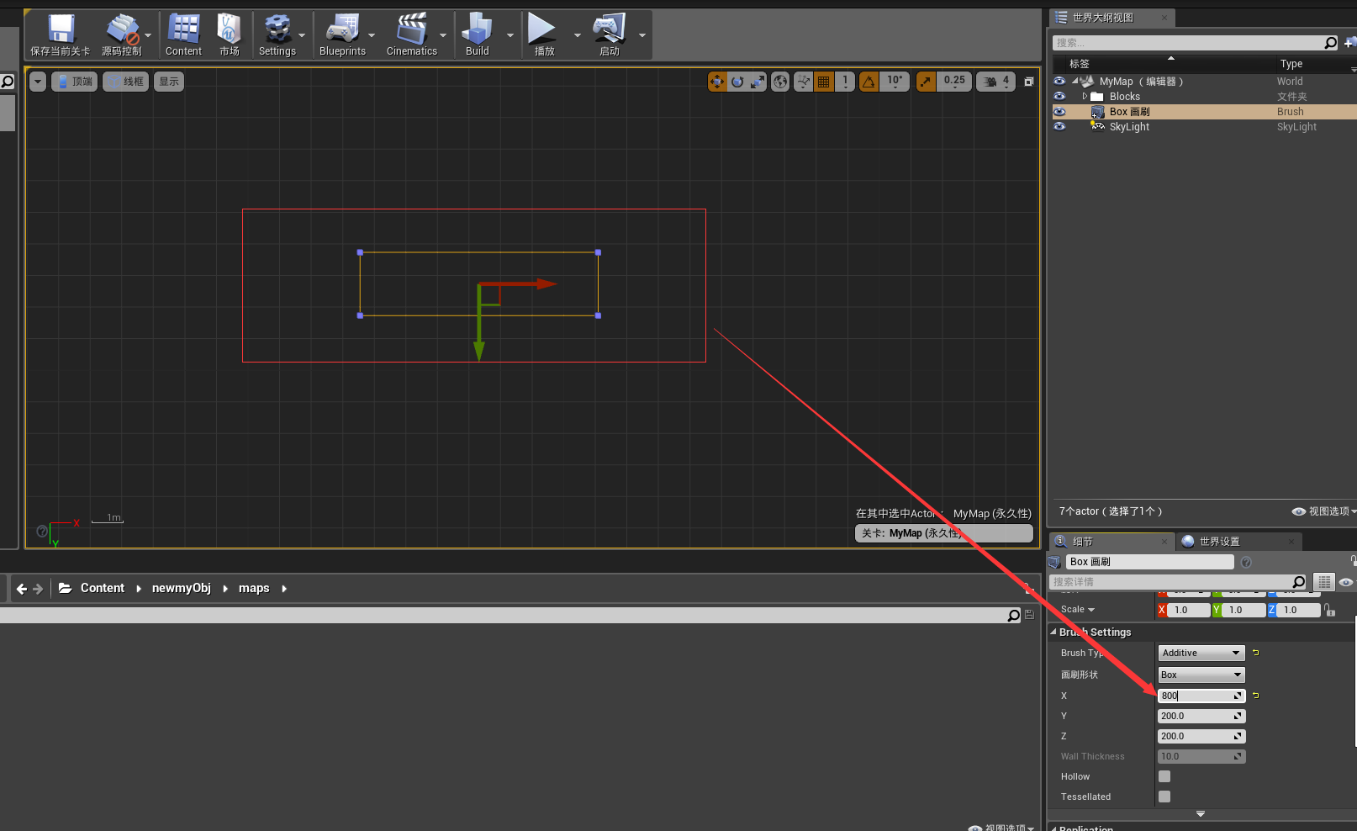Select the rotate transform tool

[736, 81]
